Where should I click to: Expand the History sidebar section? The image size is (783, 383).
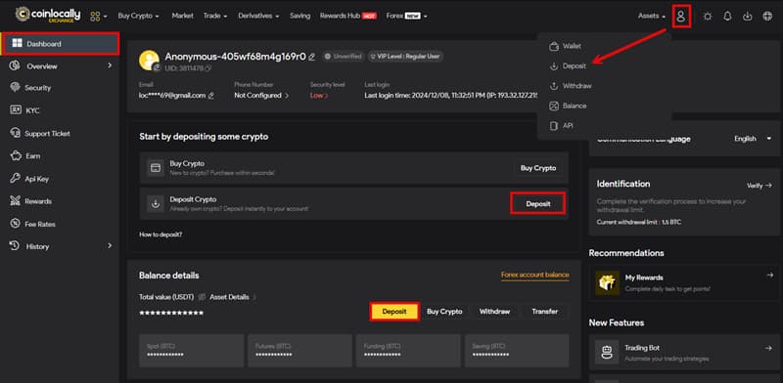click(x=60, y=246)
